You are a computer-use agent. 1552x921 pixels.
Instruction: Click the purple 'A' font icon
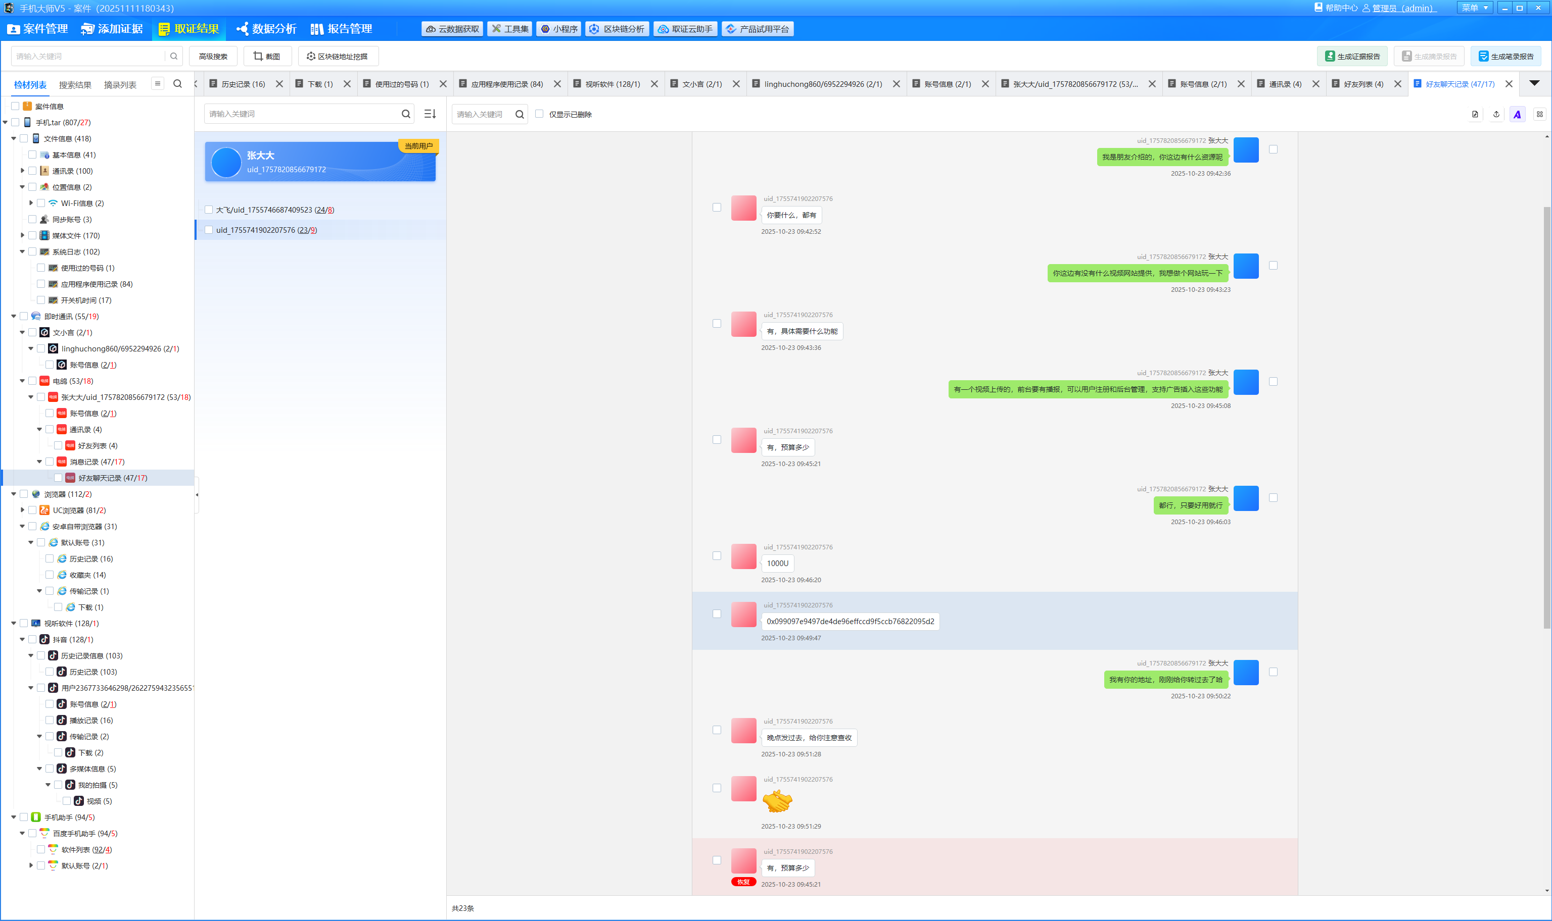[1517, 114]
